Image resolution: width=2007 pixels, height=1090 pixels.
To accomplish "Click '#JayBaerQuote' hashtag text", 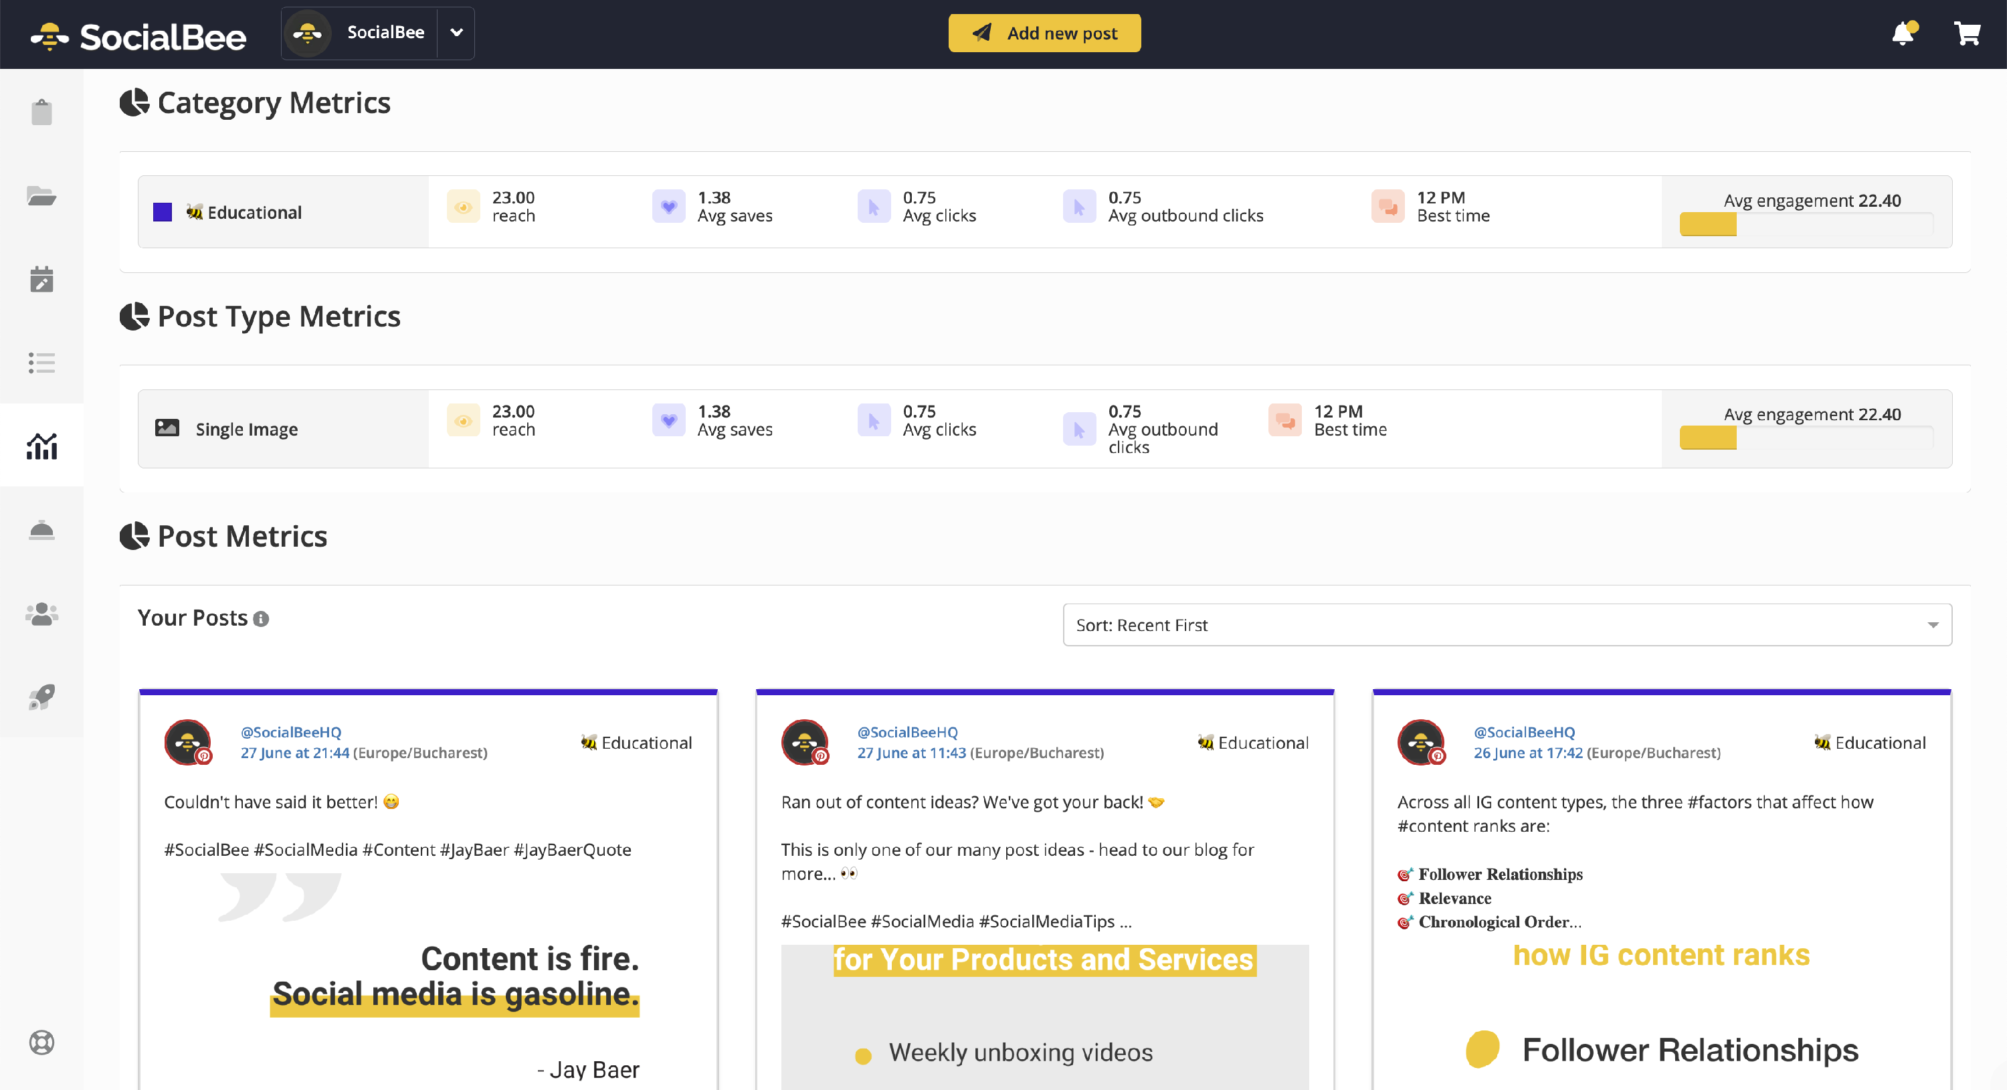I will tap(572, 850).
